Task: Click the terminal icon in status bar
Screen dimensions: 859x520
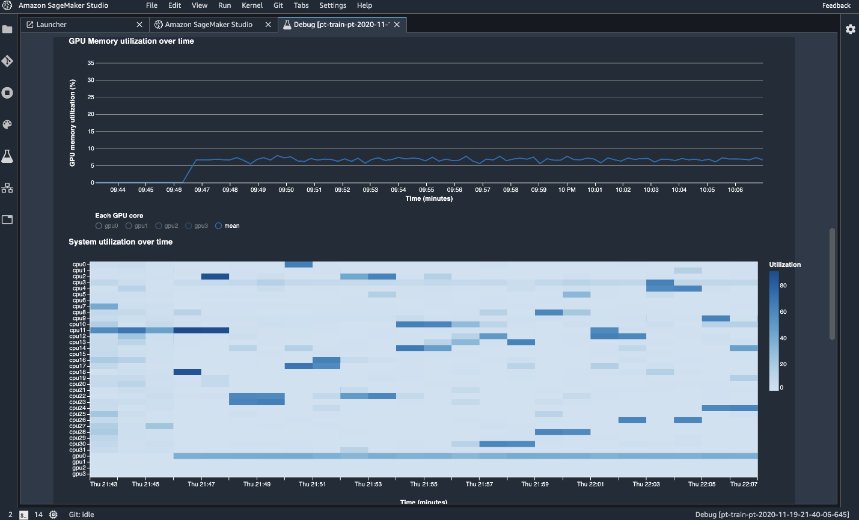Action: pyautogui.click(x=23, y=515)
